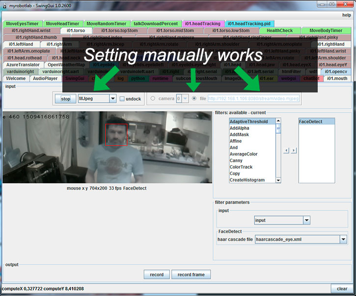Image resolution: width=356 pixels, height=296 pixels.
Task: Click the available filters scrollbar thumb
Action: point(278,128)
